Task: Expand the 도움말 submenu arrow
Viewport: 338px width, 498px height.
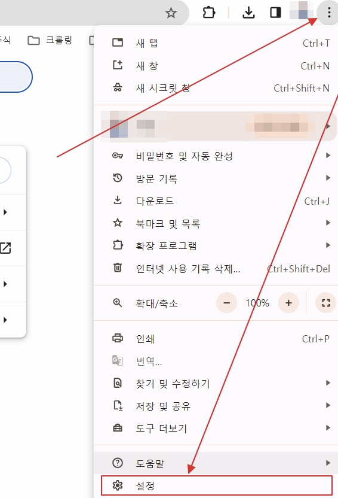Action: [328, 463]
